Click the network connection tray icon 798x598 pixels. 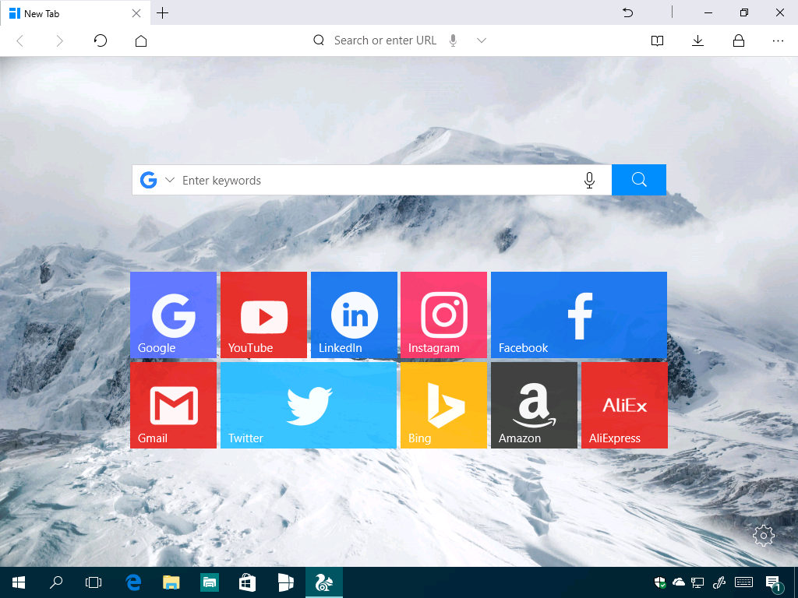(697, 582)
